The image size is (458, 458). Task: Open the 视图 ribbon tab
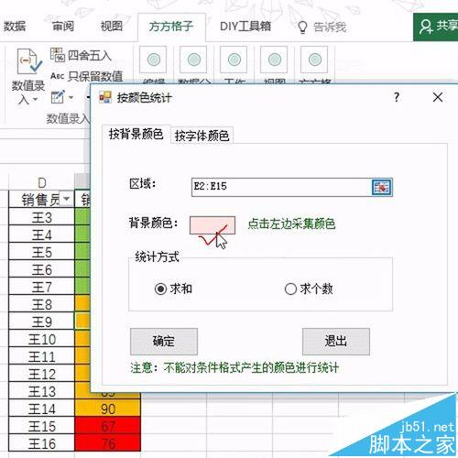point(112,27)
